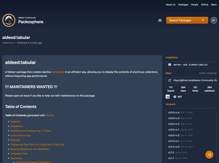
Task: Follow the DocToc link
Action: pos(50,115)
